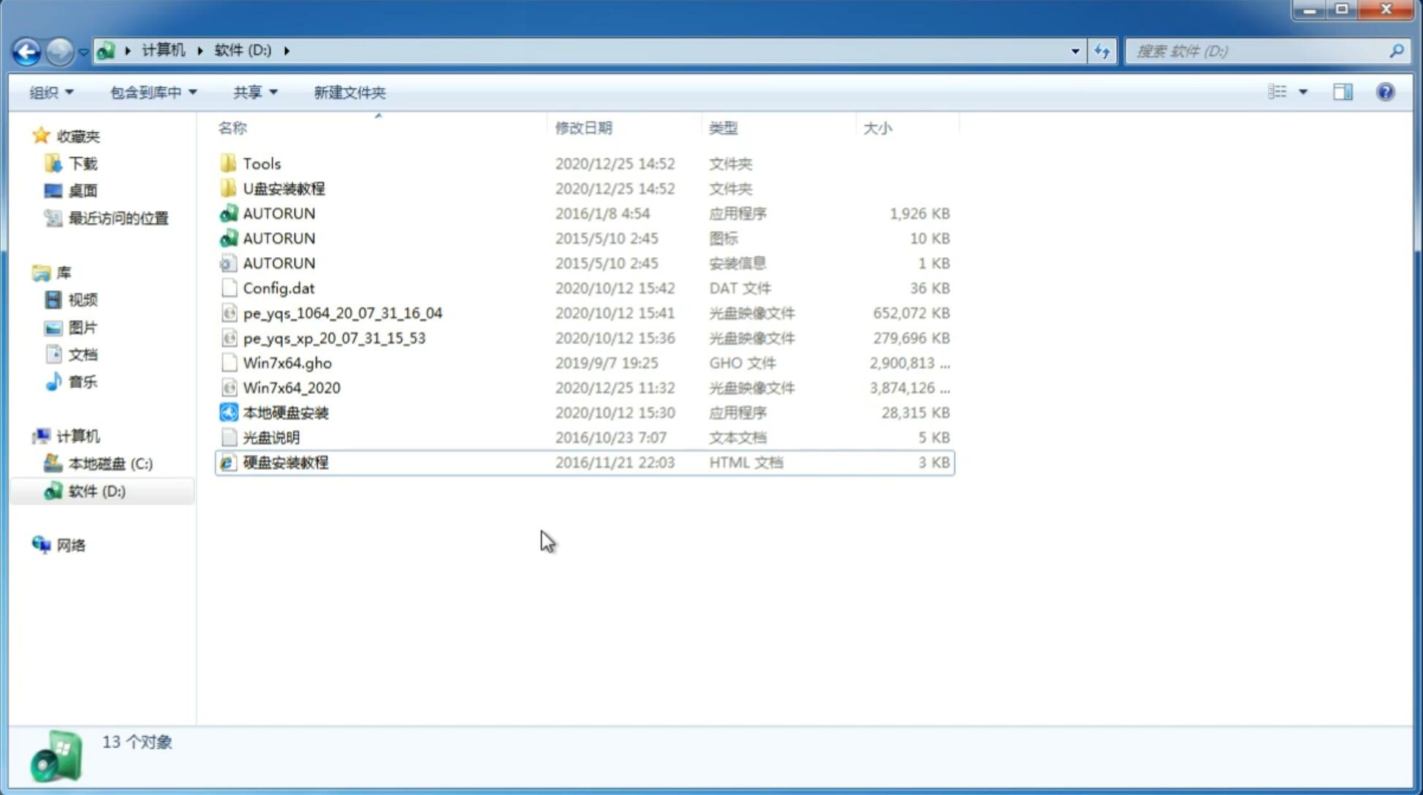Click 包含到库中 dropdown button

[153, 92]
